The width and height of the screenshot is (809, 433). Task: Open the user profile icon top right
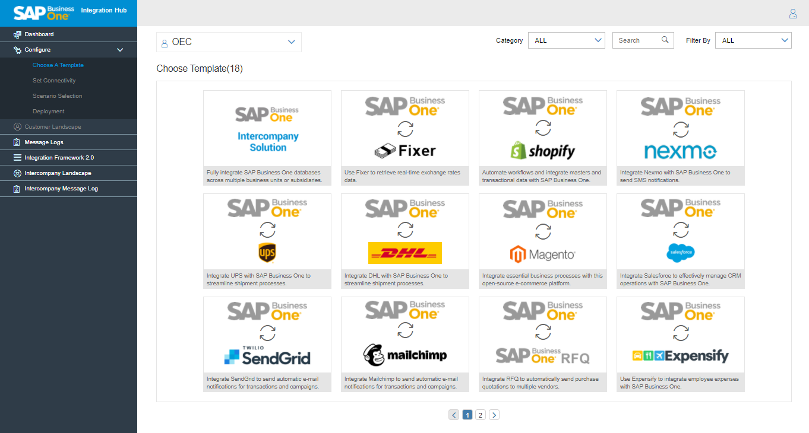(x=793, y=13)
